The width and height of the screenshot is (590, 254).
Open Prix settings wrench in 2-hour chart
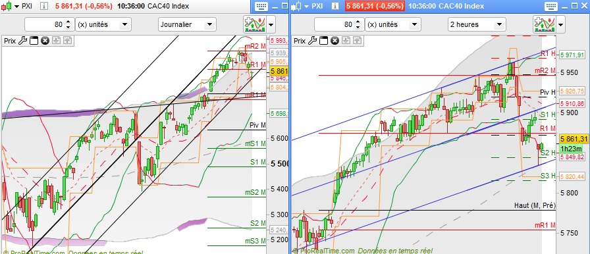tap(312, 41)
